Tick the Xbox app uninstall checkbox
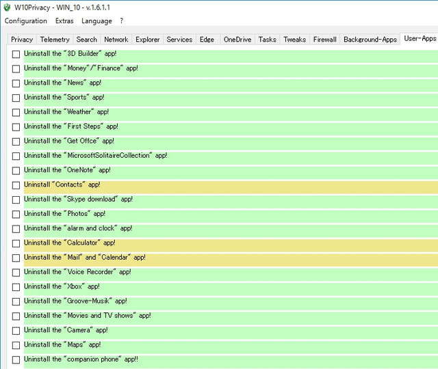 tap(16, 287)
